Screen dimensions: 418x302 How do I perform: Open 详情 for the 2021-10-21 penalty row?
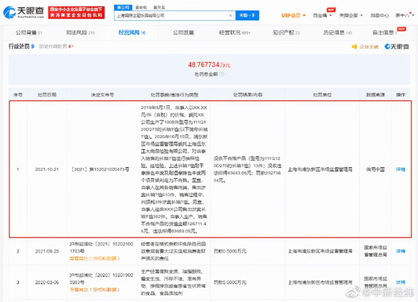[400, 169]
